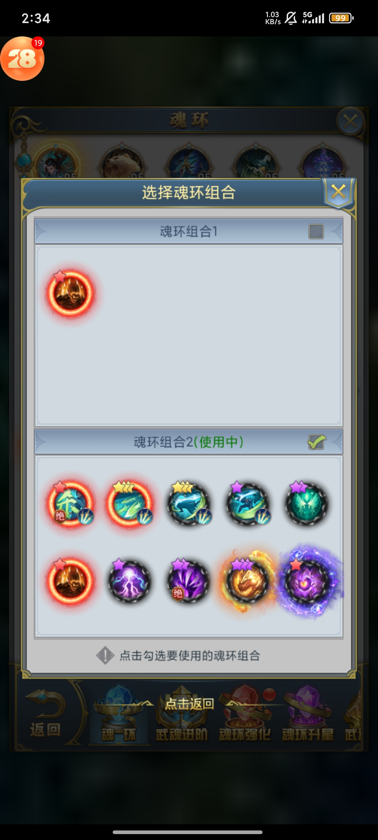Open the orange 28 floating badge
Screen dimensions: 378x840
coord(22,58)
